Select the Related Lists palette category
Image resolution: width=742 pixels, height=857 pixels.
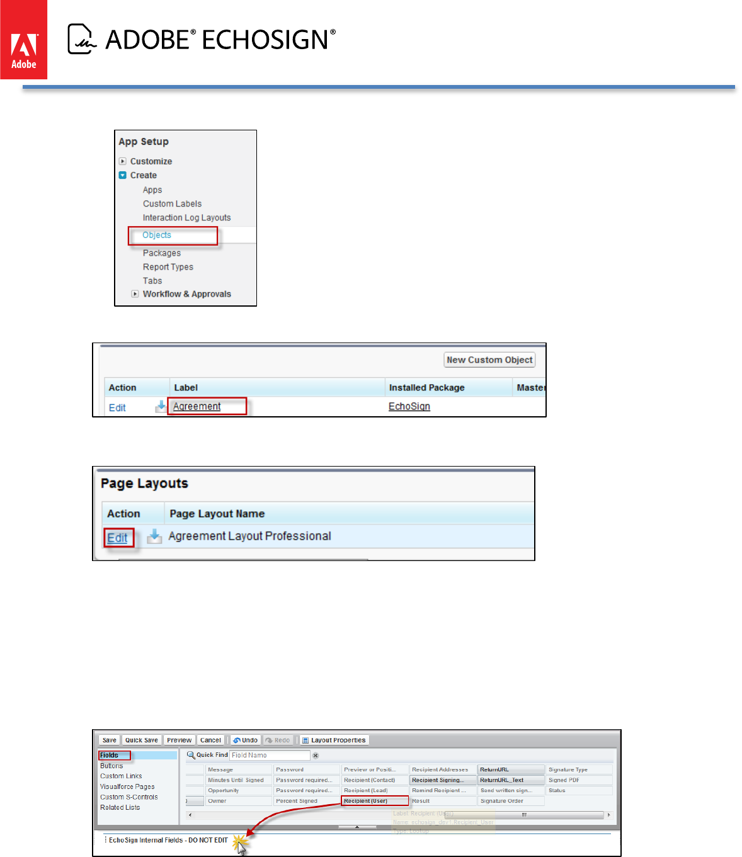tap(120, 807)
